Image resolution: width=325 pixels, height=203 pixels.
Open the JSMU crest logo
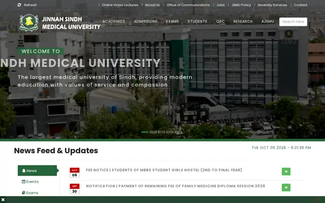(x=29, y=22)
